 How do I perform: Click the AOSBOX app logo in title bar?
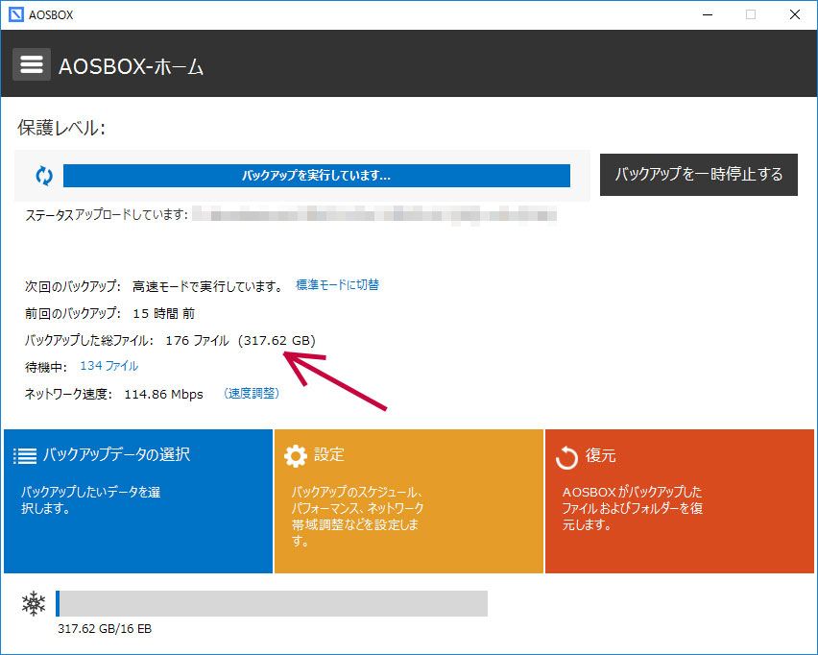click(16, 14)
